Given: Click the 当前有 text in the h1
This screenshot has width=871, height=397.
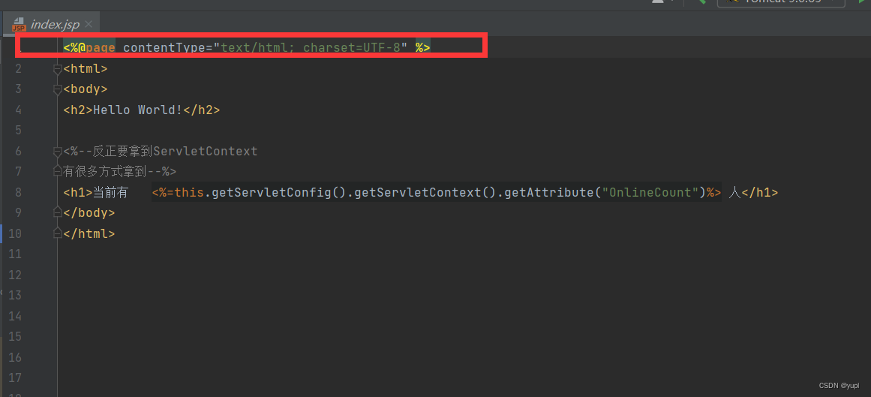Looking at the screenshot, I should (x=110, y=192).
